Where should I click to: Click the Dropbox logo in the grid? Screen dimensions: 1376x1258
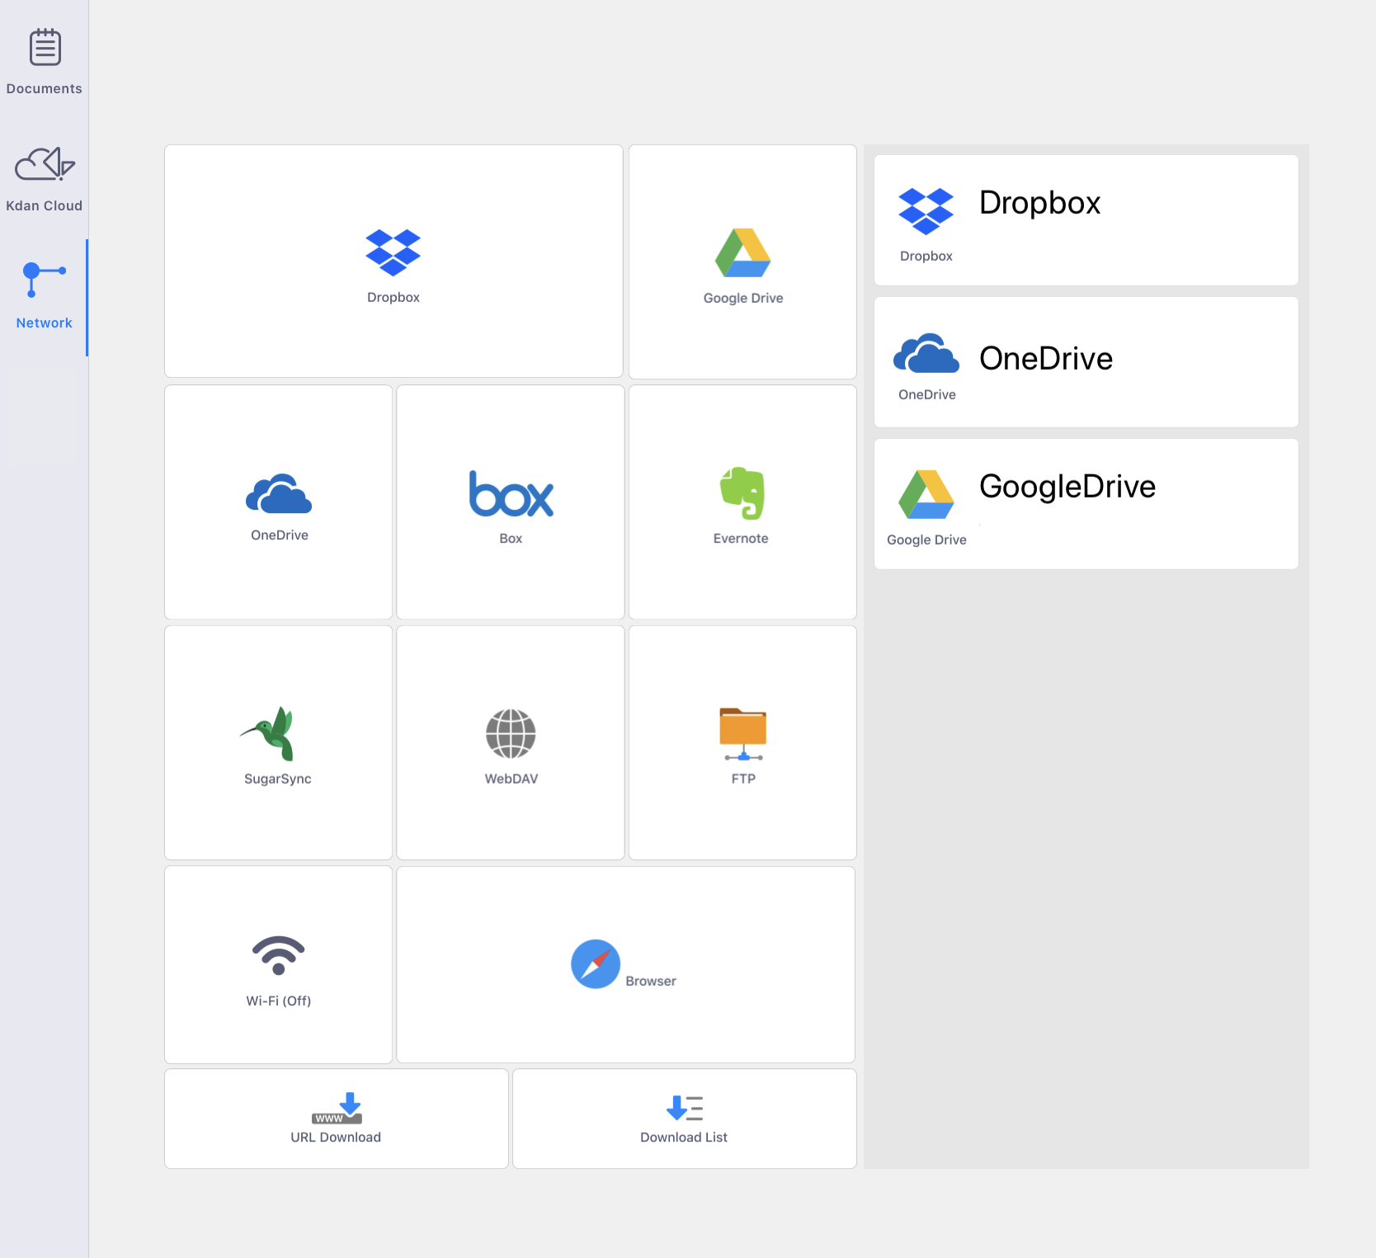pos(393,252)
